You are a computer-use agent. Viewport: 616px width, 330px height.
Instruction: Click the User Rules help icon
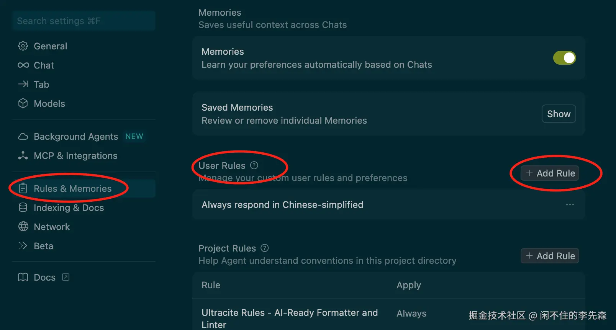(x=254, y=165)
